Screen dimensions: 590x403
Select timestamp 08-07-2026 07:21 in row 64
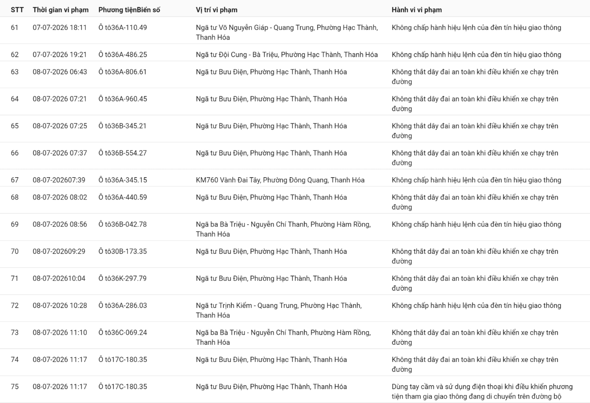click(x=60, y=99)
